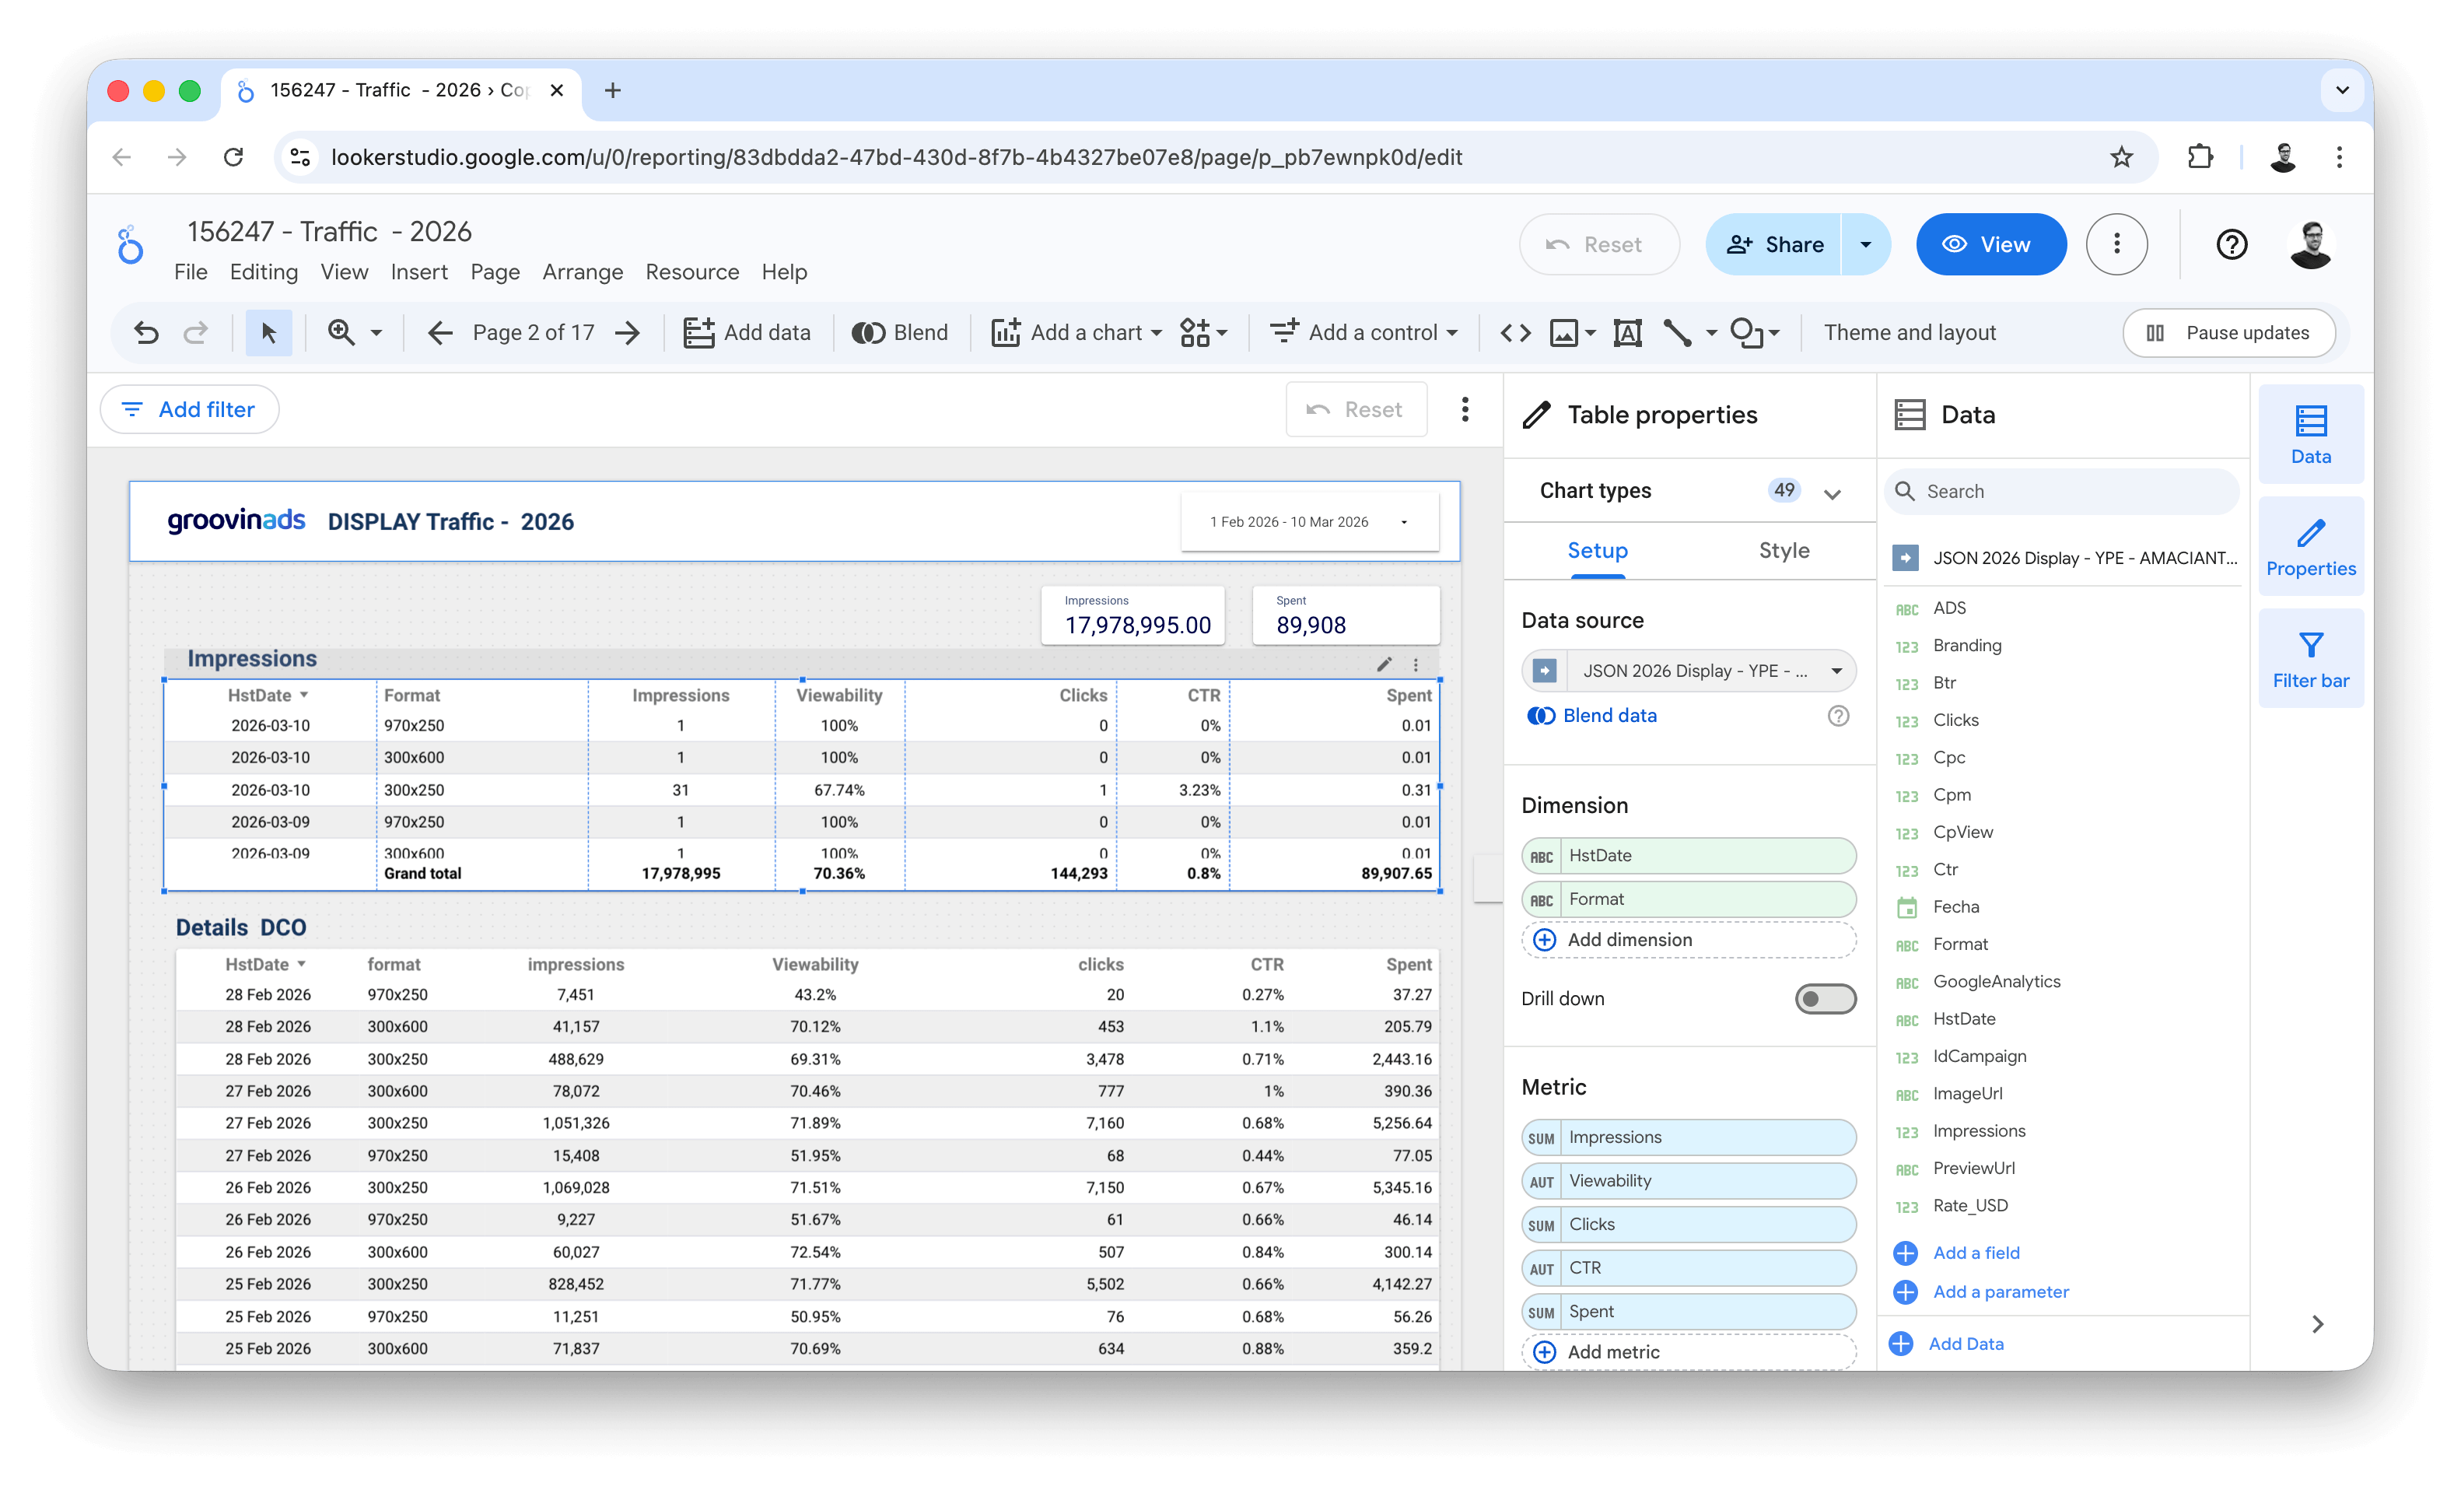Select the insert image tool
Viewport: 2461px width, 1486px height.
1565,333
